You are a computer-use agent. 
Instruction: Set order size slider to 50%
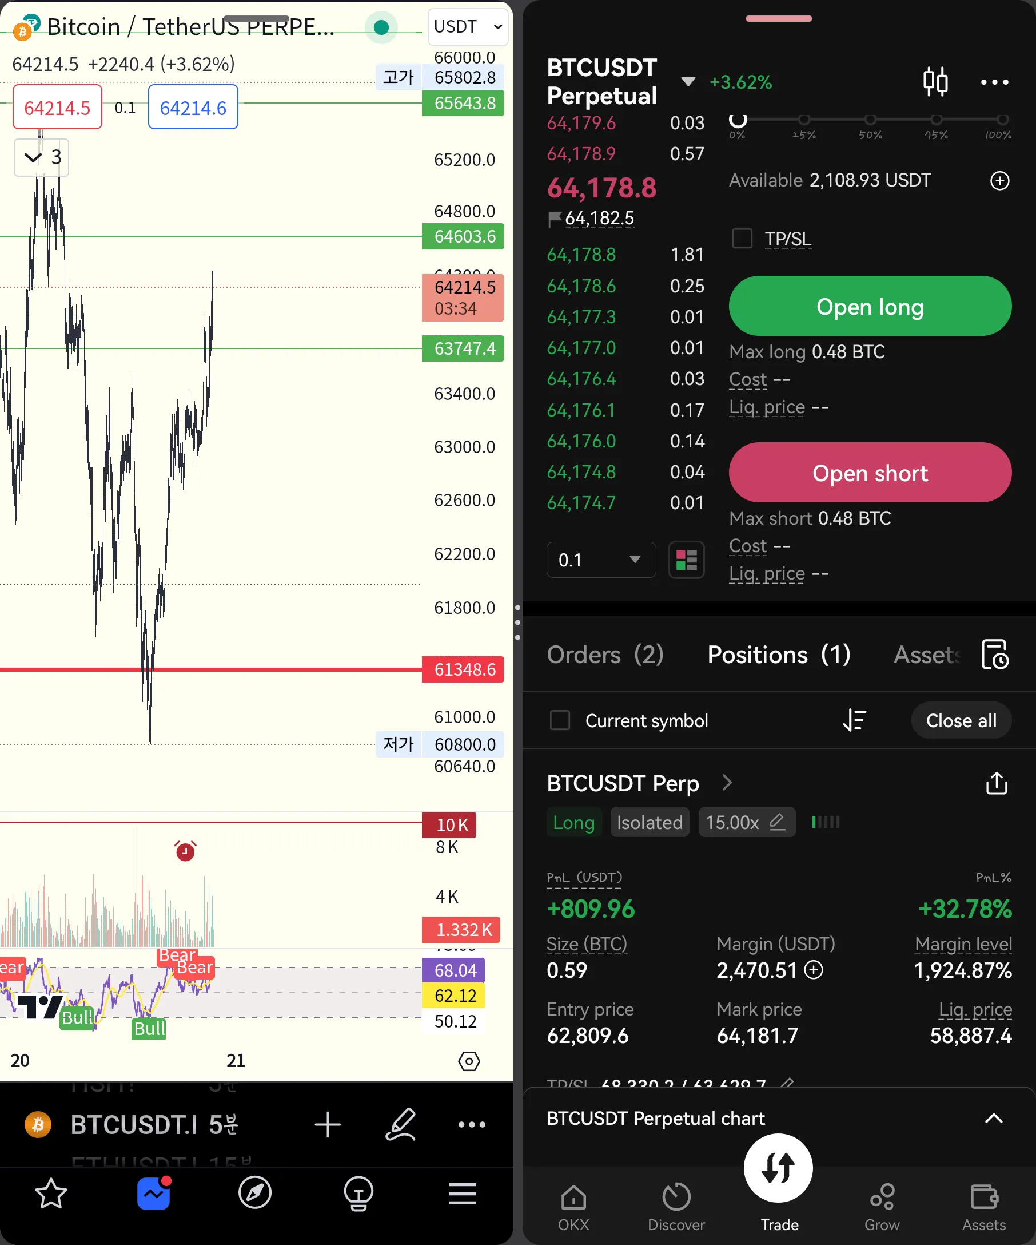click(x=870, y=120)
